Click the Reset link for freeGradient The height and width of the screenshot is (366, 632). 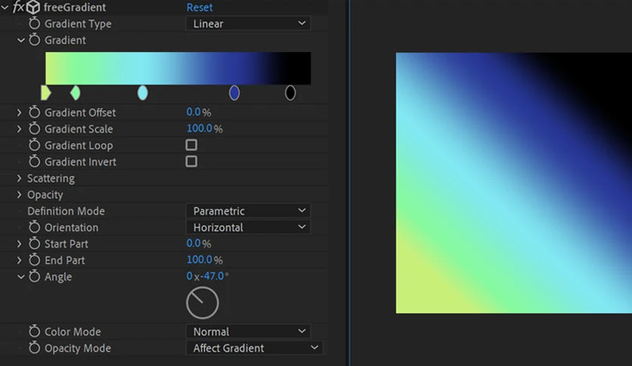(x=200, y=8)
